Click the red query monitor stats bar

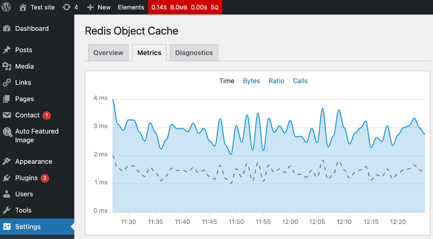pyautogui.click(x=185, y=7)
